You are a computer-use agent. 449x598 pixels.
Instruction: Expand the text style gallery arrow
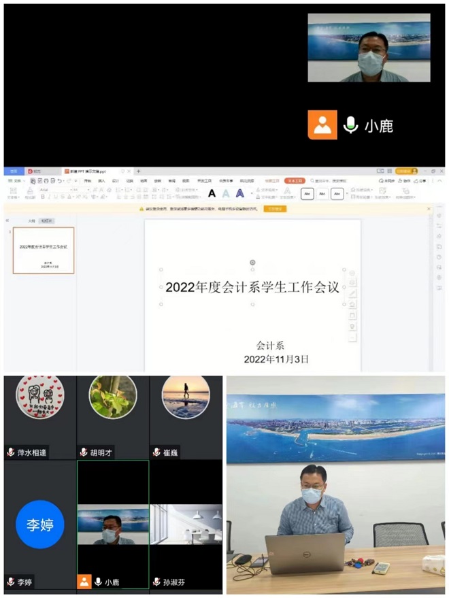(x=251, y=194)
